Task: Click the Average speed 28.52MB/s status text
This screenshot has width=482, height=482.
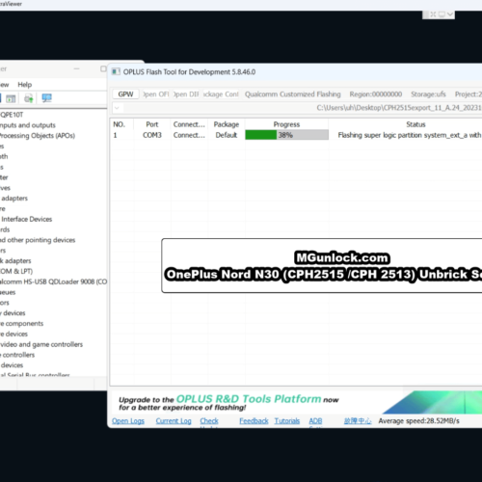Action: pos(419,421)
